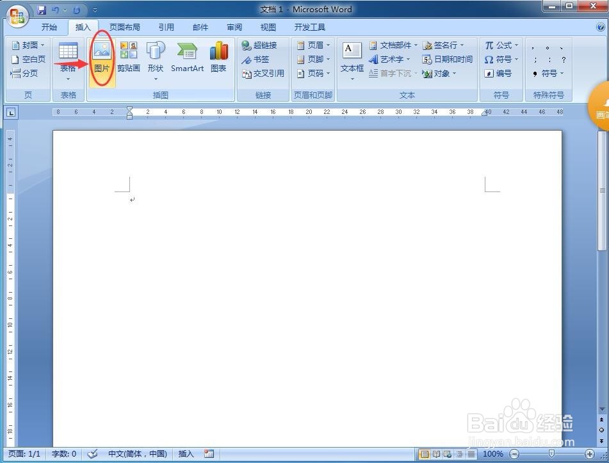The image size is (609, 463).
Task: Switch to the 开始 tab
Action: pos(49,27)
